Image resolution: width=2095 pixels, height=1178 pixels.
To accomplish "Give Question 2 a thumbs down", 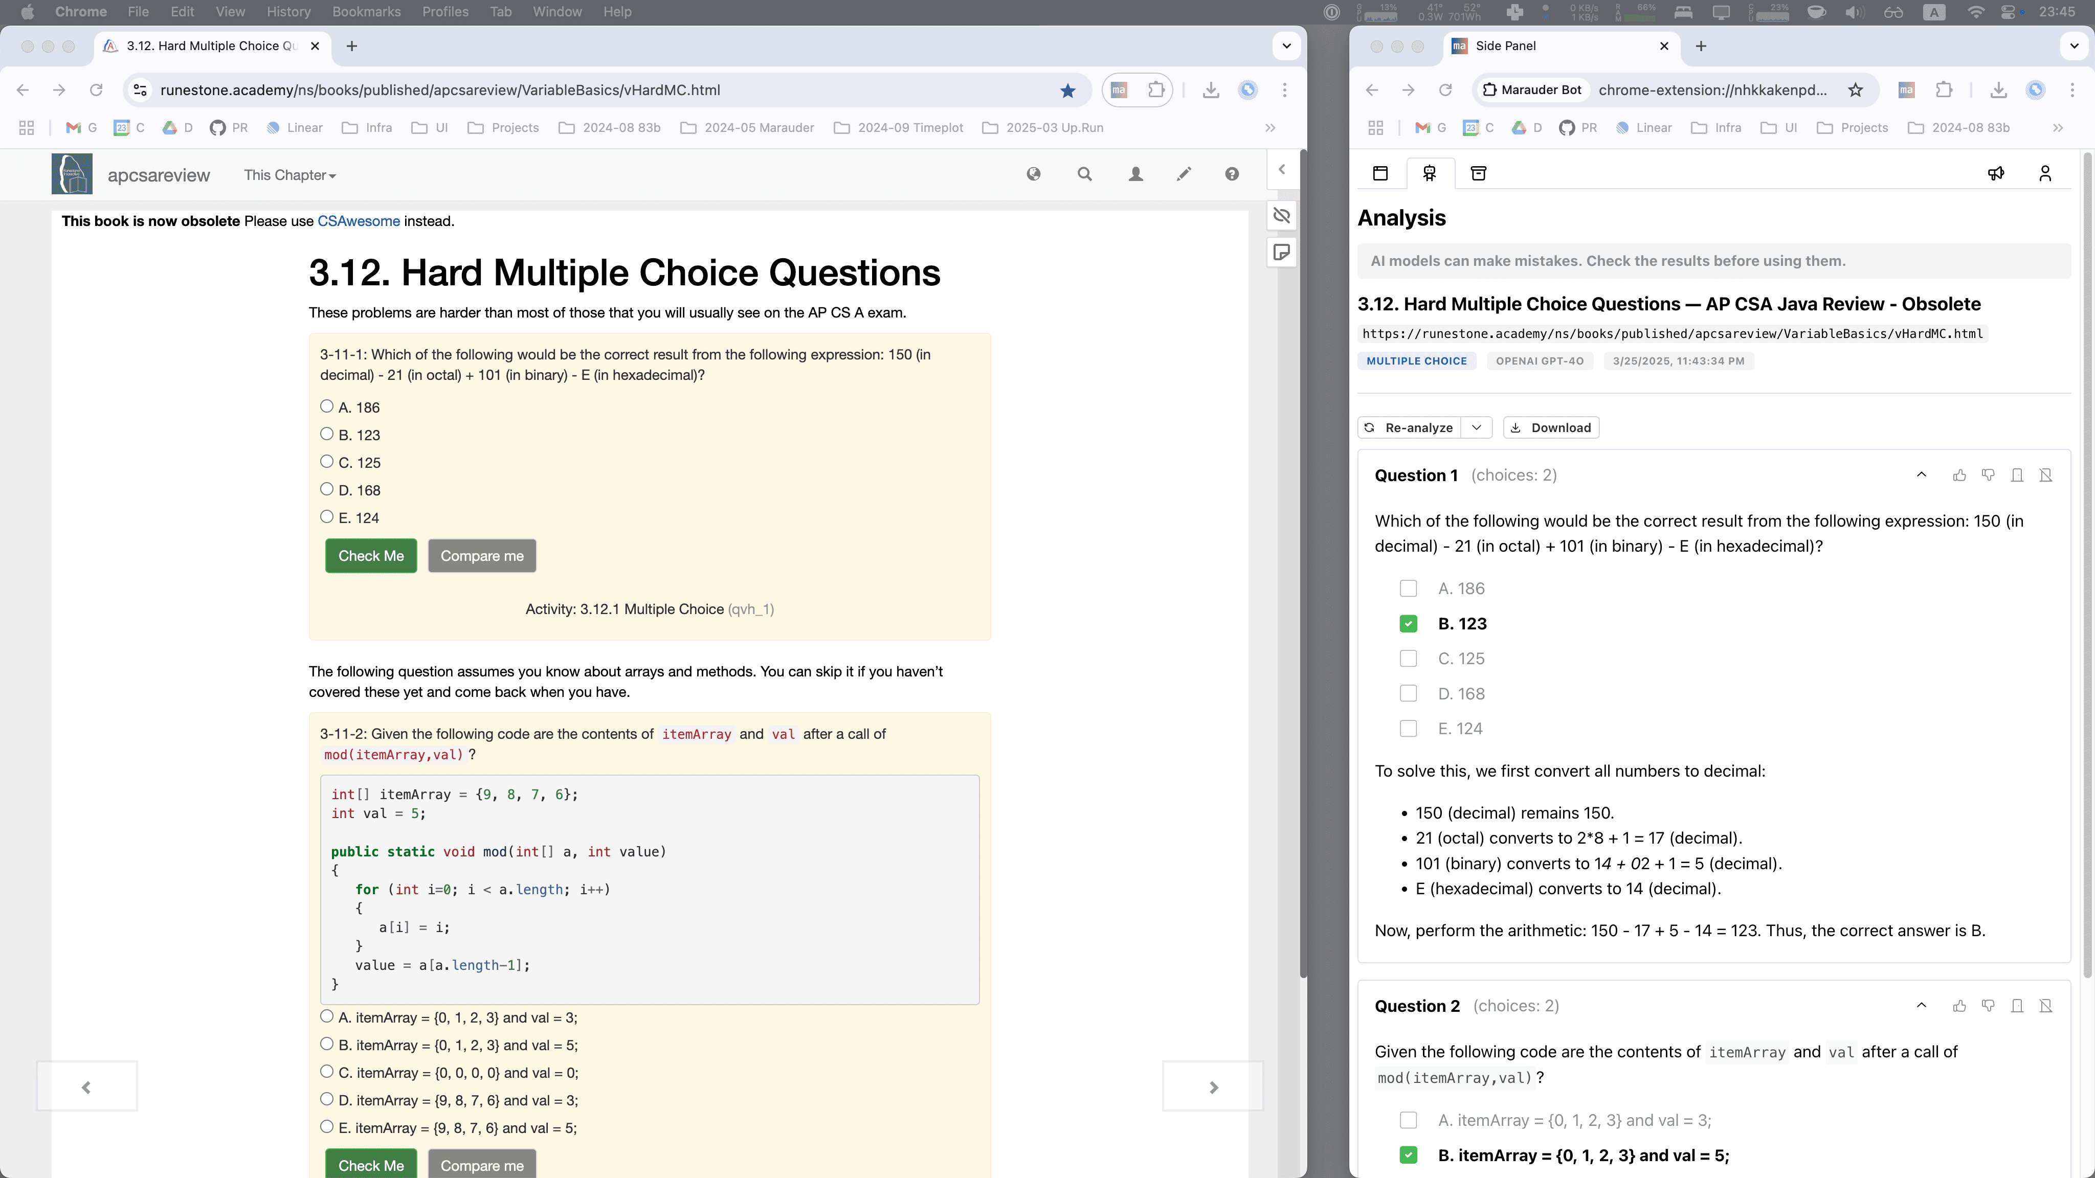I will 1989,1006.
